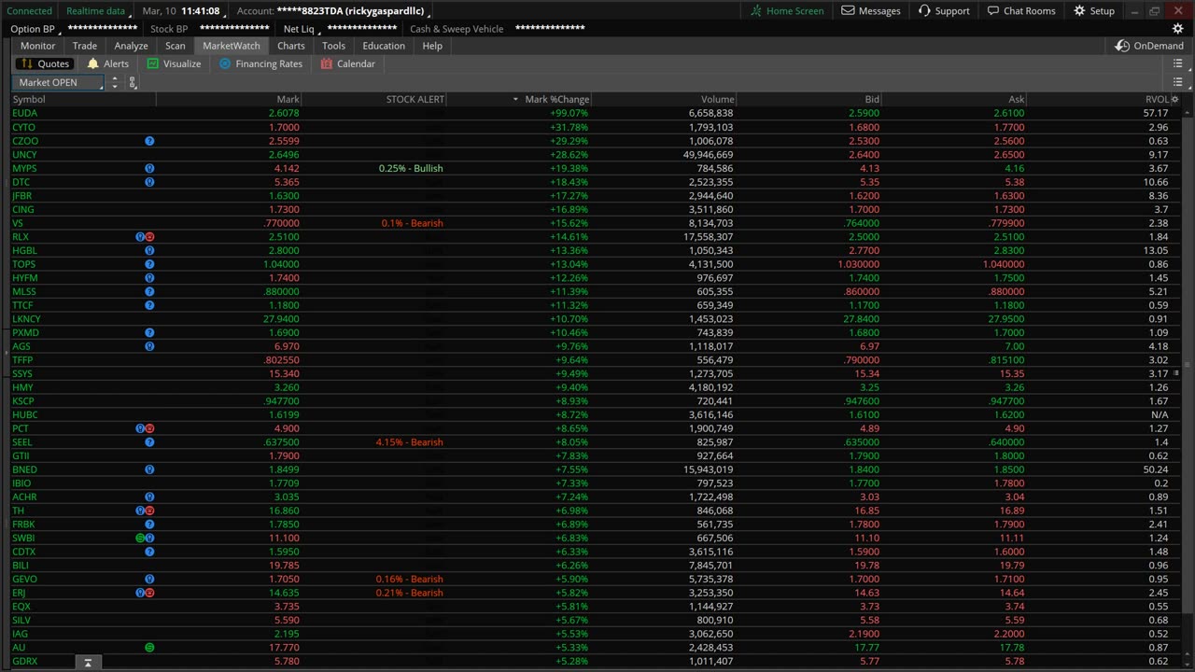The image size is (1195, 672).
Task: Click the '4.15% - Bearish' alert on SEEL
Action: tap(410, 442)
